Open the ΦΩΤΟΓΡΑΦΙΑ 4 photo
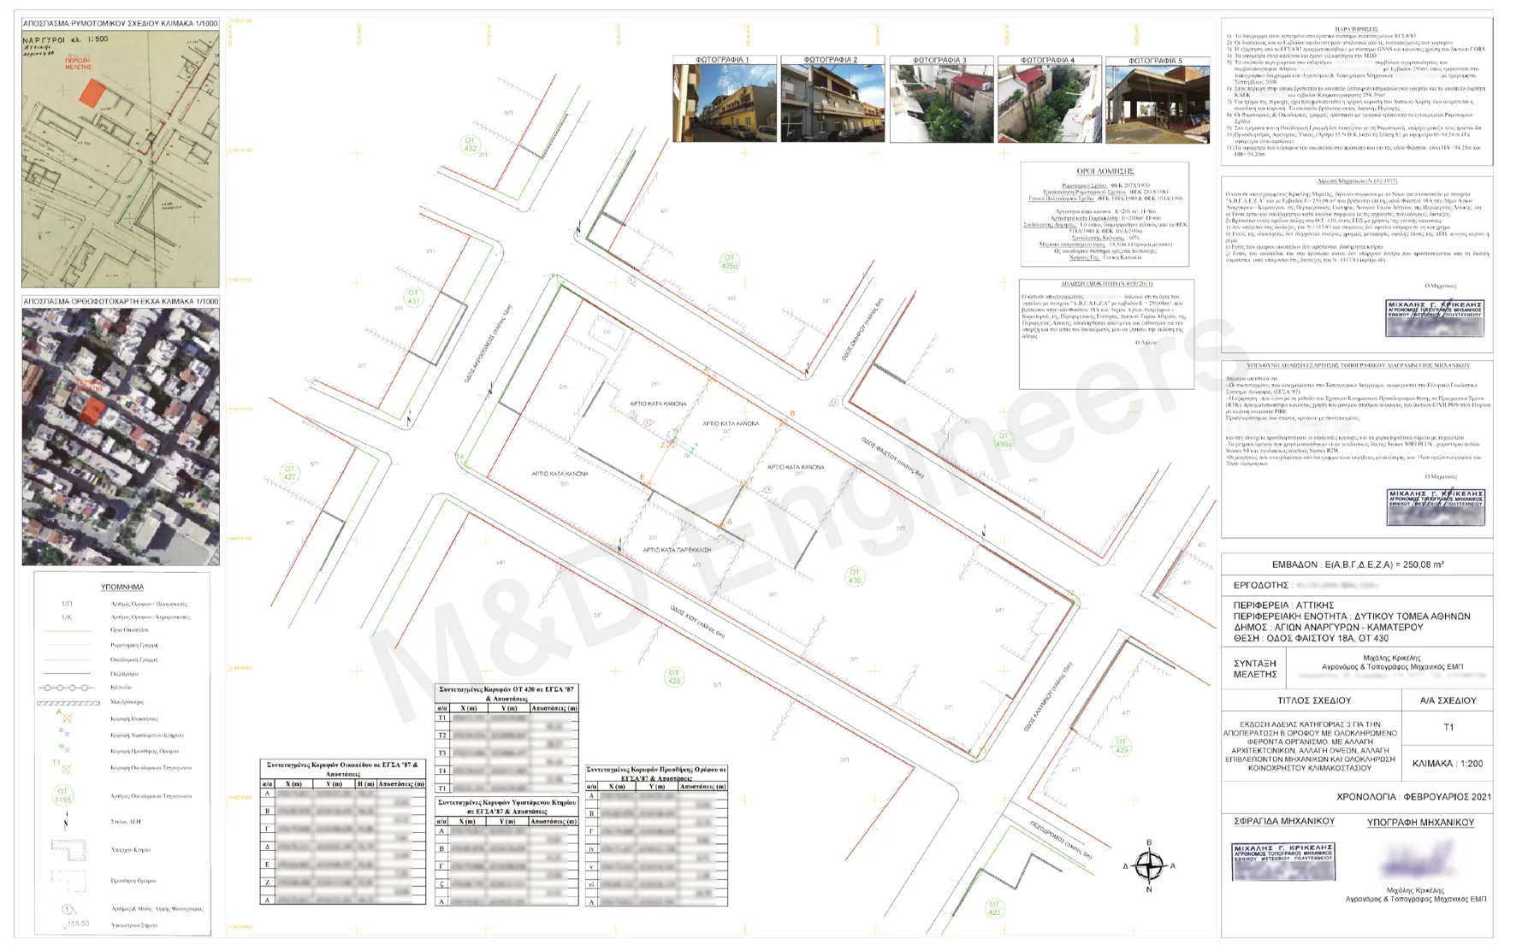 point(1049,103)
